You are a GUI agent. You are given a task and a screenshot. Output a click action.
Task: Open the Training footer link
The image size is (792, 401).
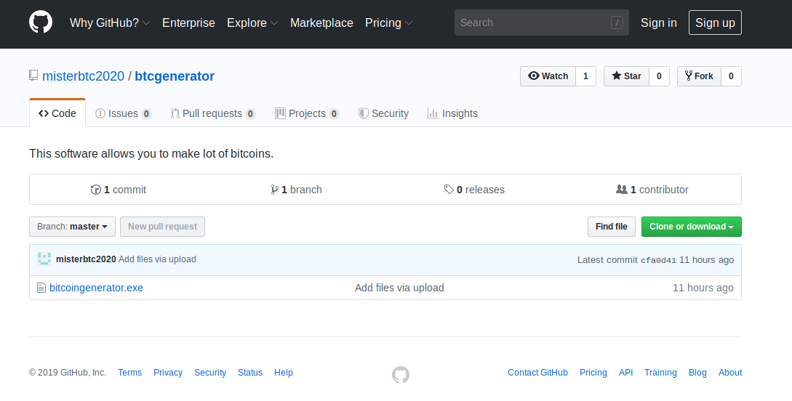[x=660, y=372]
